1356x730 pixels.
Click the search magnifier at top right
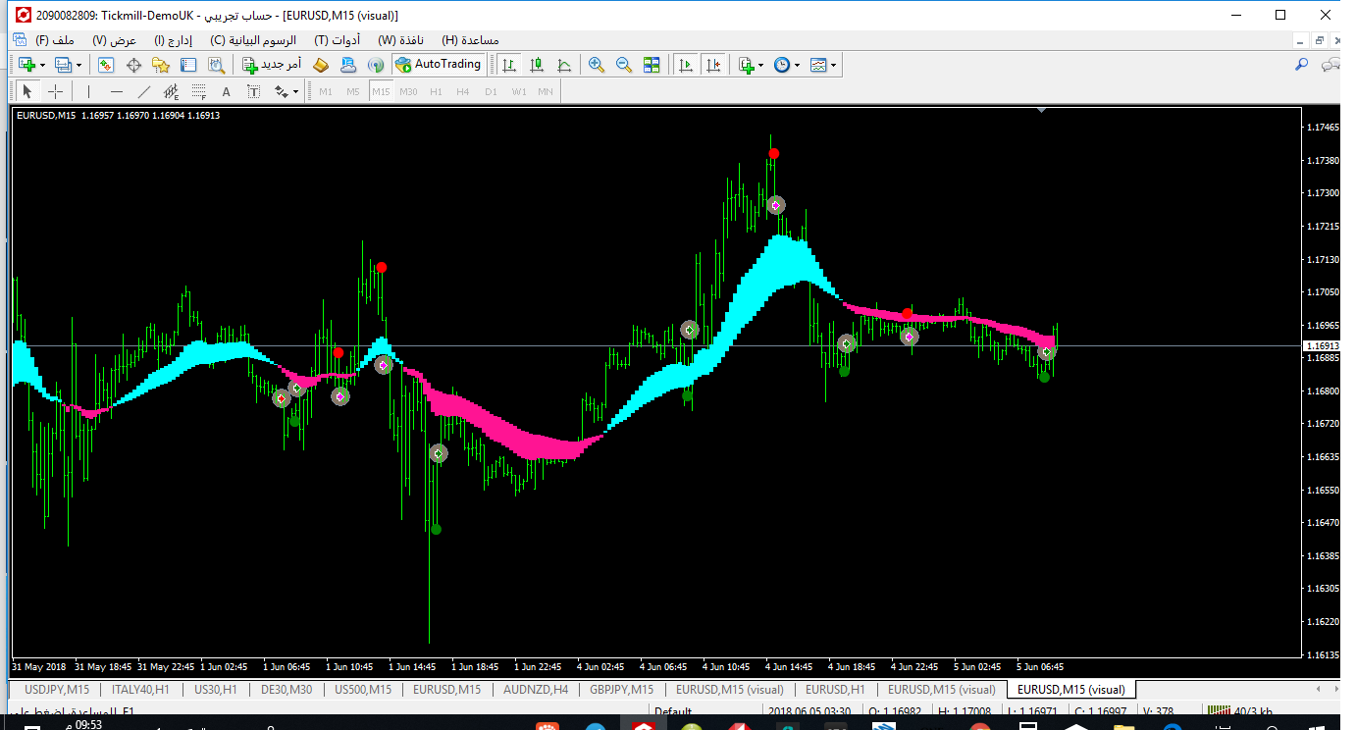1302,65
